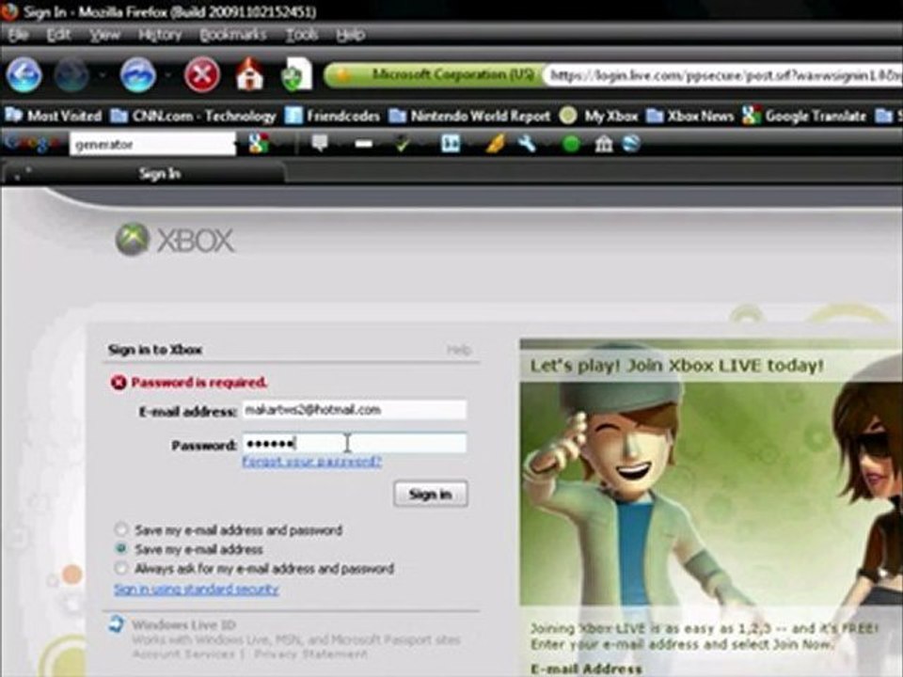The height and width of the screenshot is (677, 903).
Task: Open Sign in using standard security link
Action: (x=197, y=590)
